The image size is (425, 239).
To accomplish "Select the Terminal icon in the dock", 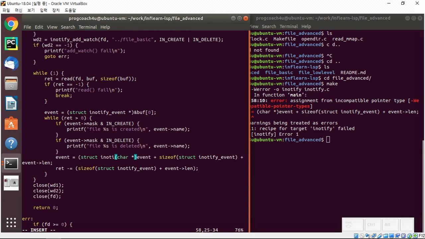I will [x=11, y=163].
